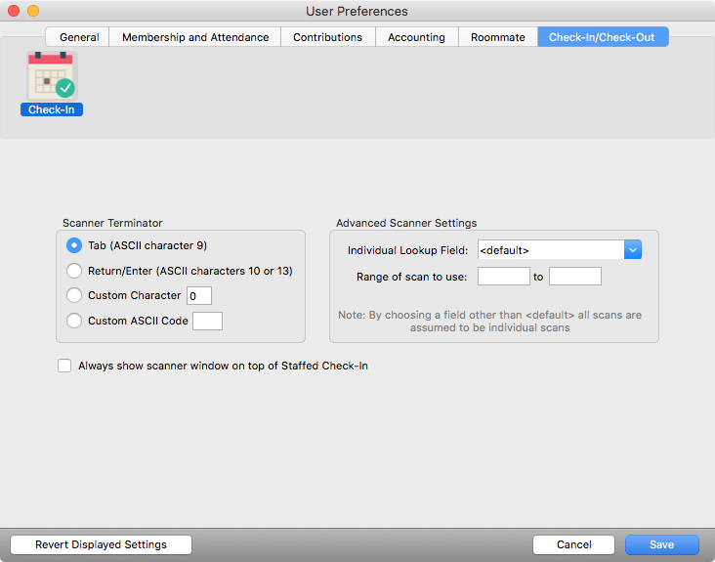The height and width of the screenshot is (562, 715).
Task: Switch to the Accounting tab
Action: [x=416, y=37]
